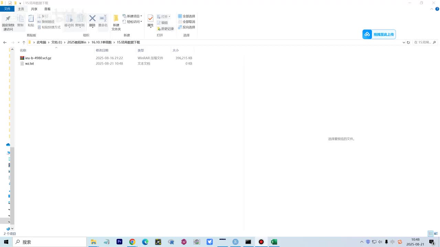This screenshot has height=247, width=440.
Task: Switch to large icons view in status bar
Action: 436,234
